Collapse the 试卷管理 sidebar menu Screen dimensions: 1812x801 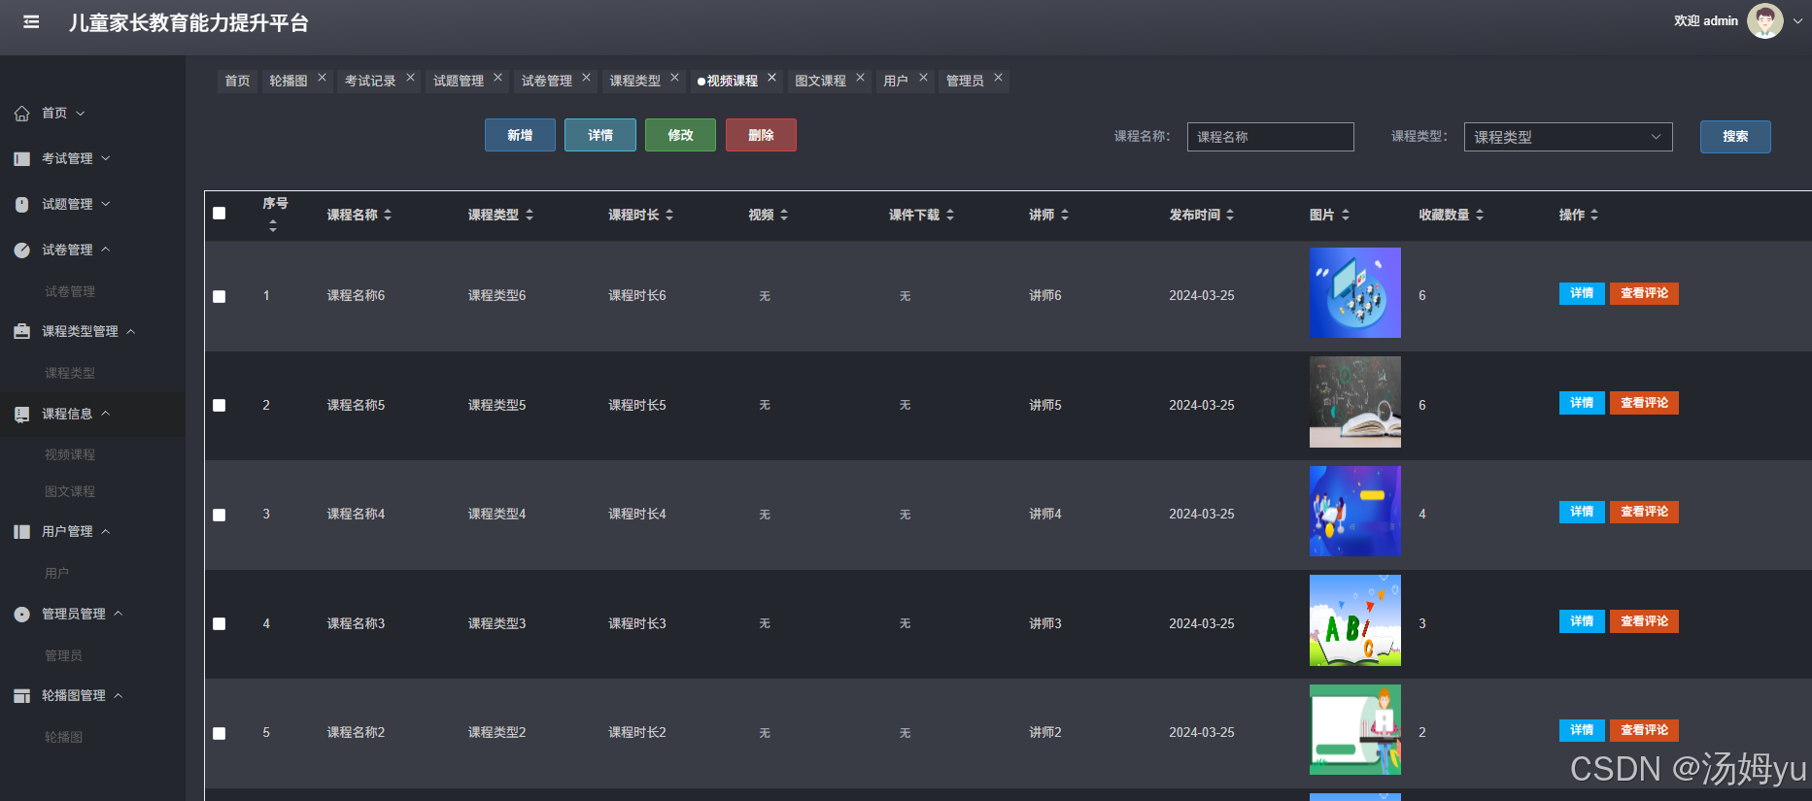click(106, 250)
